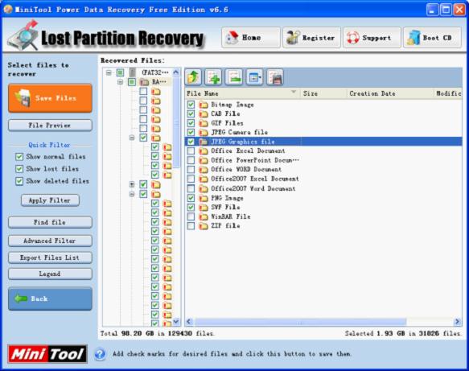Image resolution: width=469 pixels, height=371 pixels.
Task: Check the ZIP file checkbox
Action: click(191, 226)
